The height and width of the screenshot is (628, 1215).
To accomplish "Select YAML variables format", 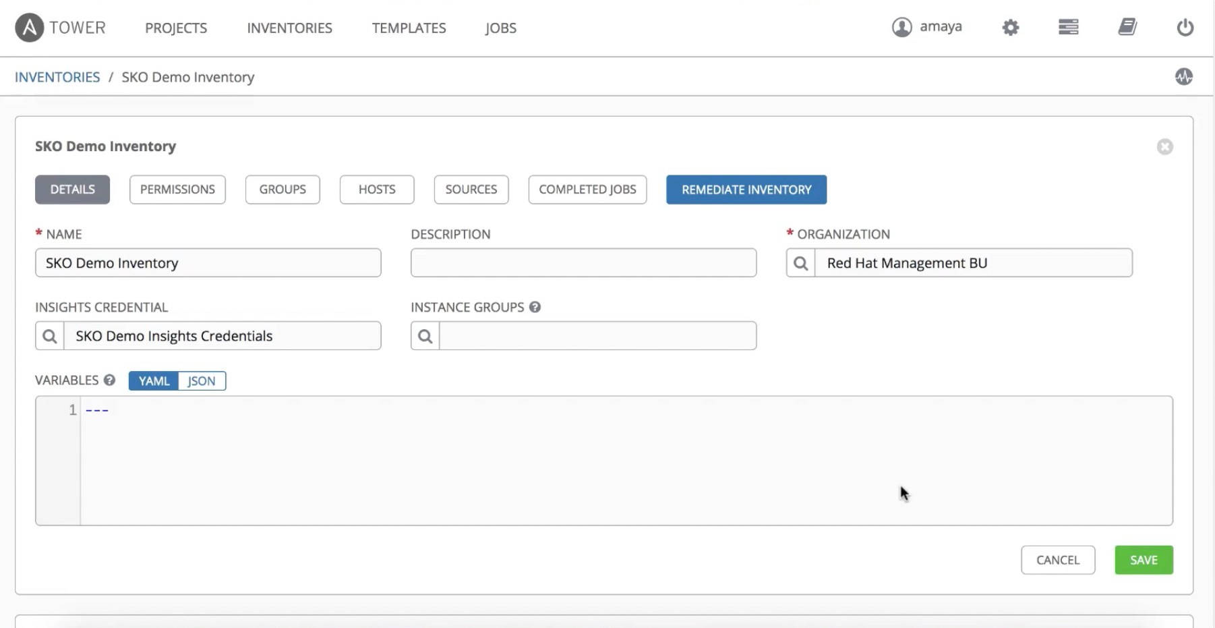I will pyautogui.click(x=154, y=381).
